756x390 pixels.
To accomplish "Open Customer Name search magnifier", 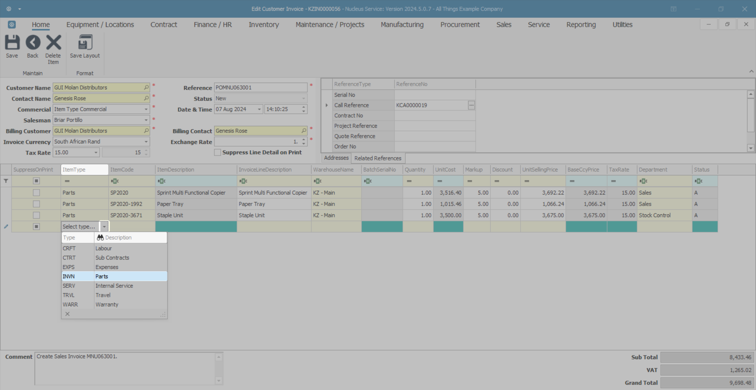I will point(146,88).
